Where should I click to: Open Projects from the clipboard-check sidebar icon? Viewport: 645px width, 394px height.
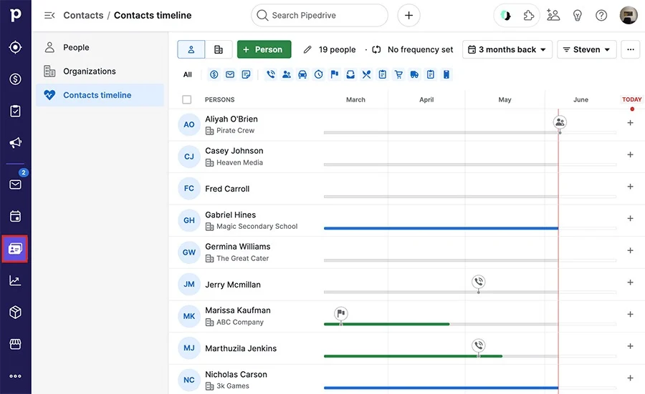click(15, 111)
